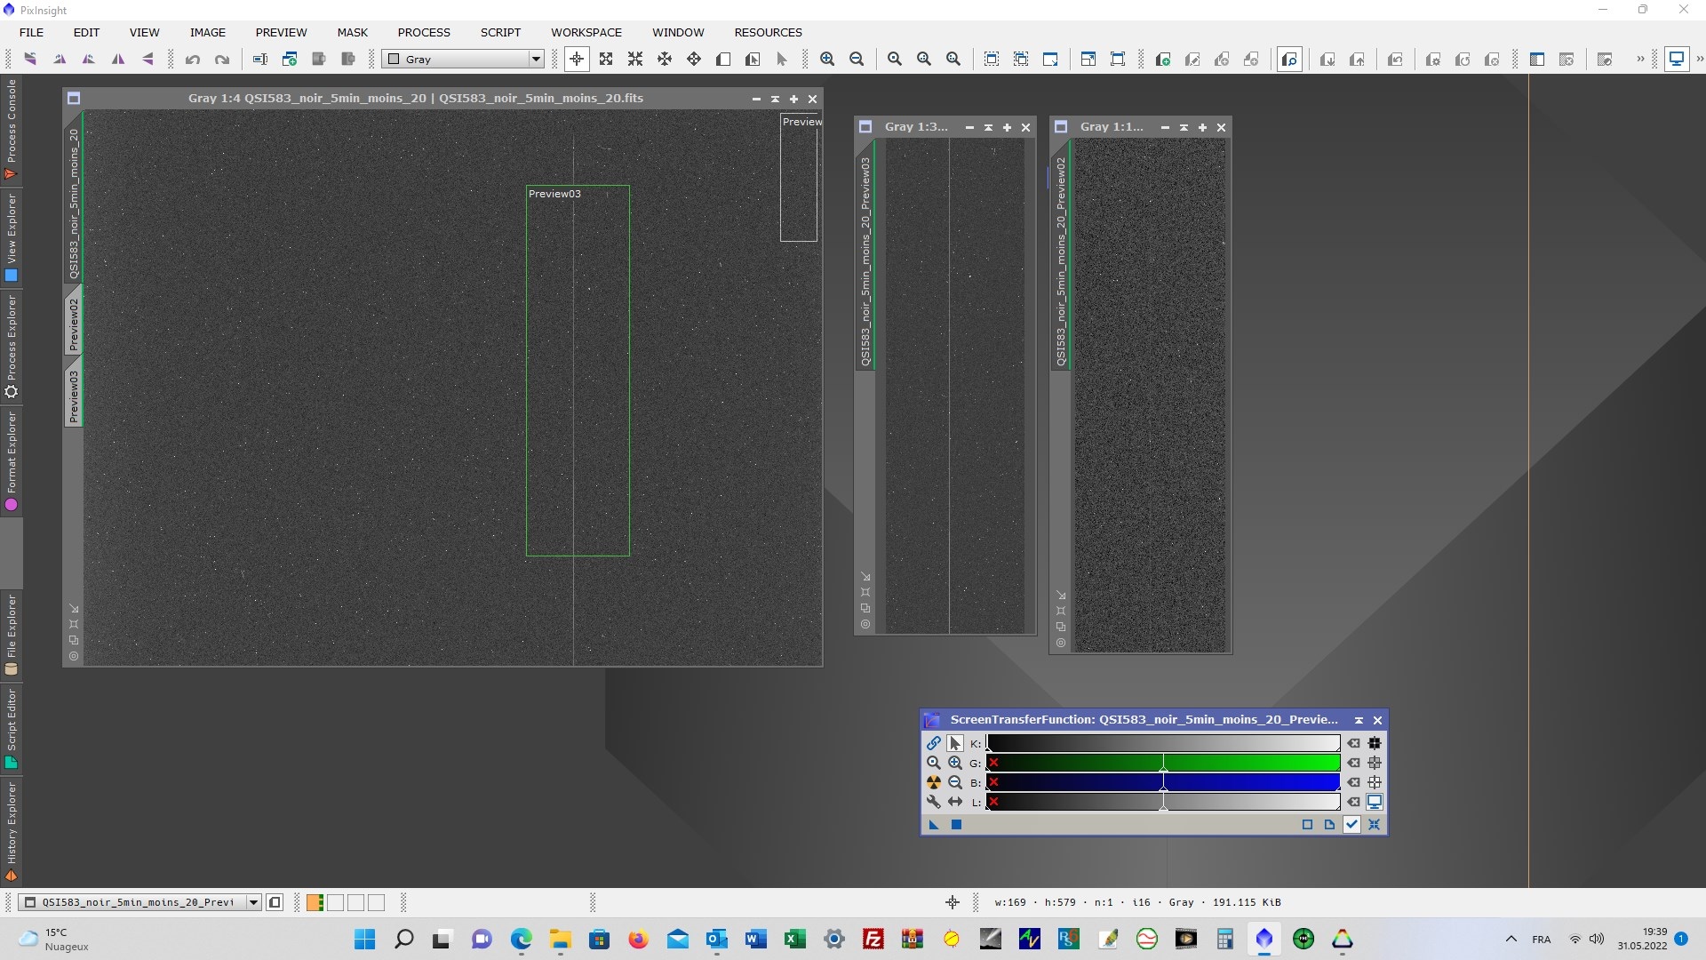Toggle linked RGB channels chain icon in STF

coord(933,743)
